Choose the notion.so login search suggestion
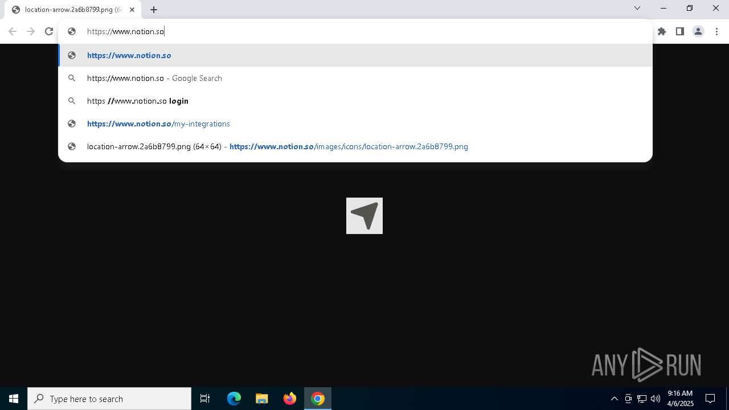The image size is (729, 410). tap(355, 101)
